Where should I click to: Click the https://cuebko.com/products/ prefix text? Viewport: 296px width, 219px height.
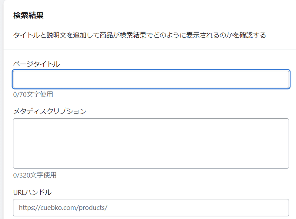coord(63,208)
